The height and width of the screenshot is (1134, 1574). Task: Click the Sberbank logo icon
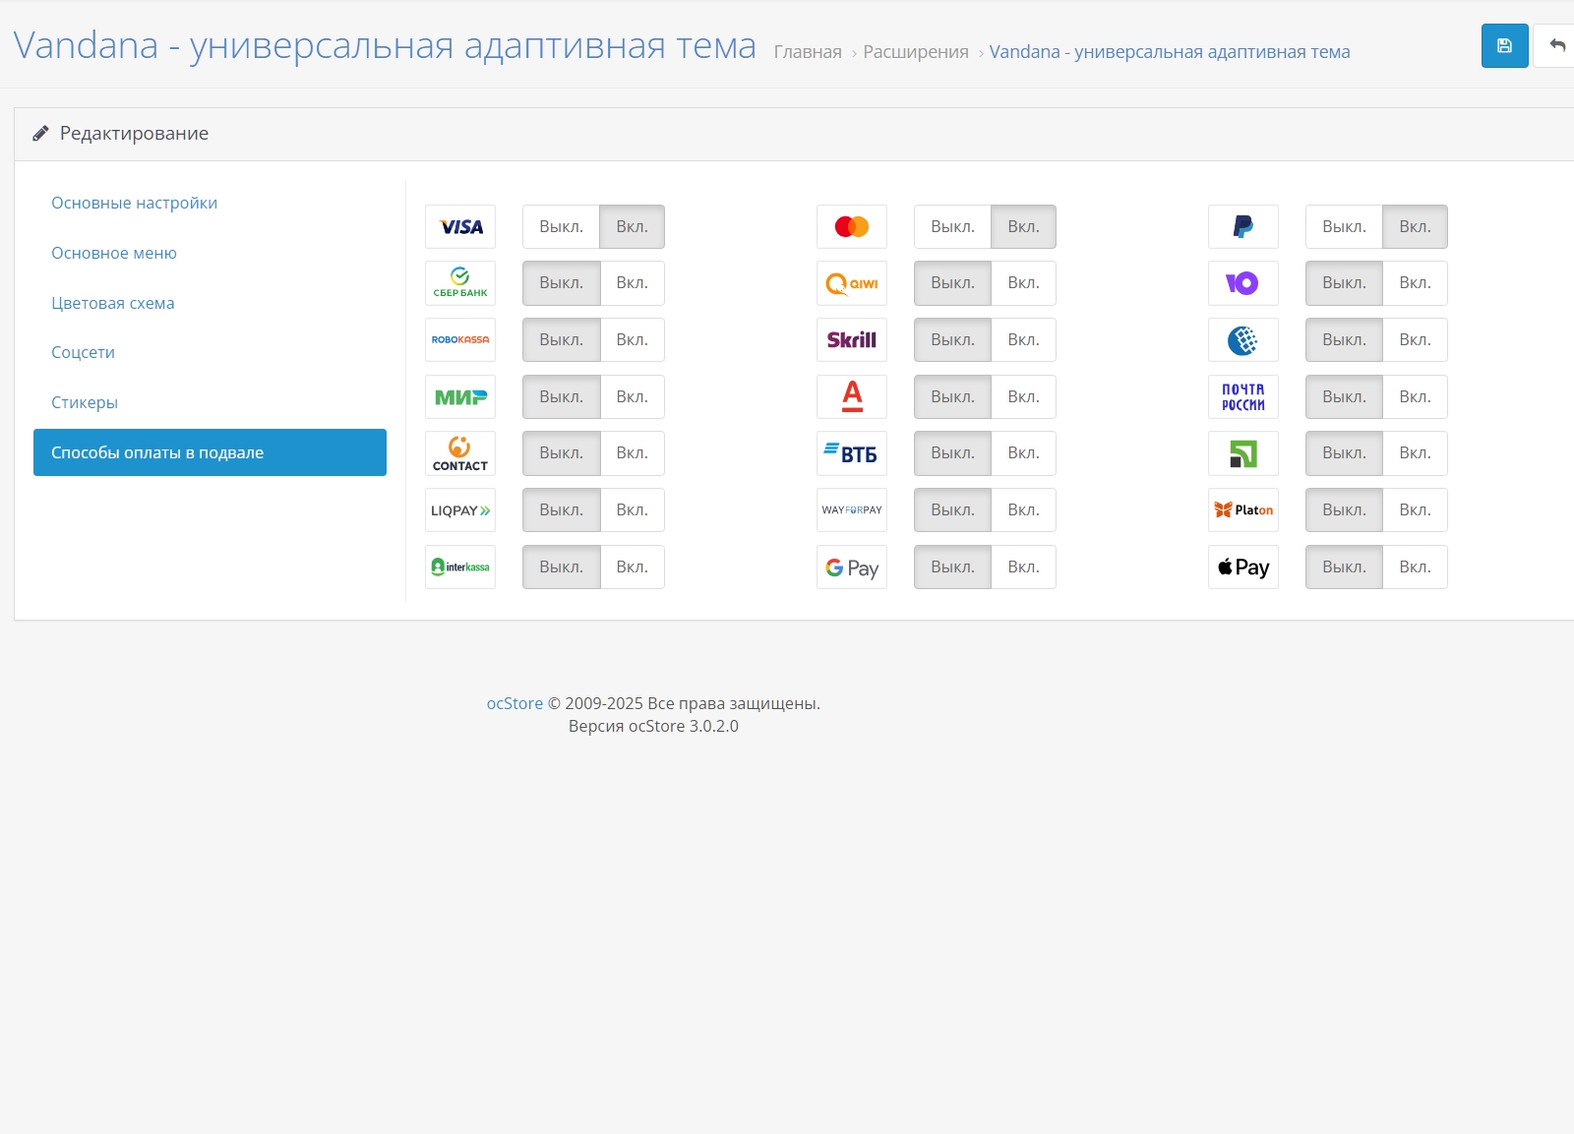coord(460,283)
